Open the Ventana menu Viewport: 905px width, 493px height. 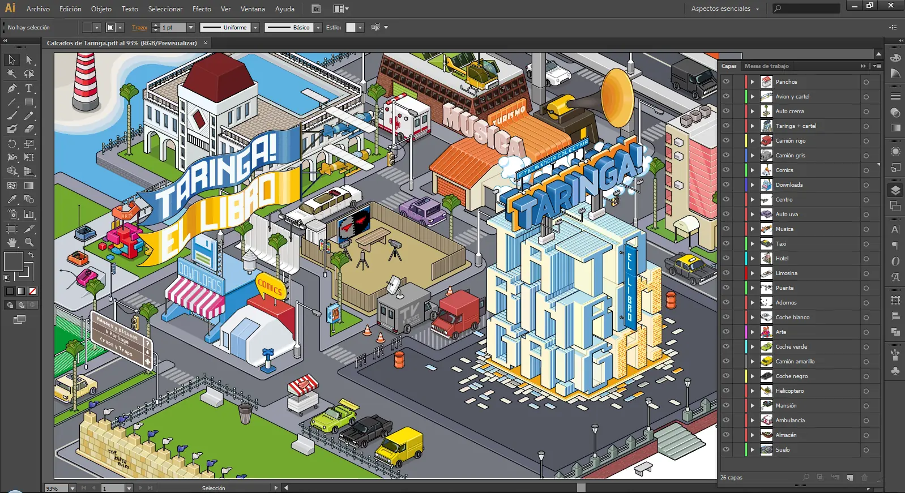(253, 9)
